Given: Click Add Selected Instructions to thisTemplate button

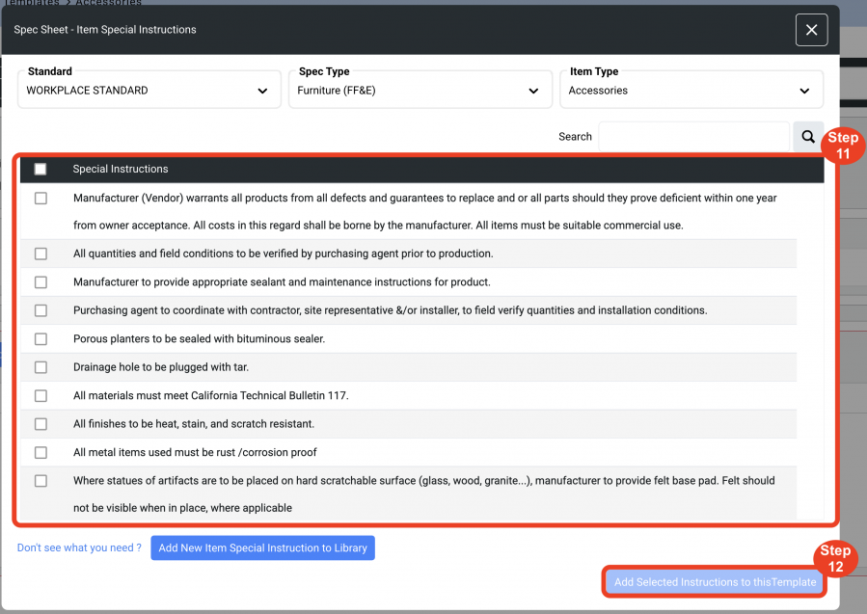Looking at the screenshot, I should (715, 582).
